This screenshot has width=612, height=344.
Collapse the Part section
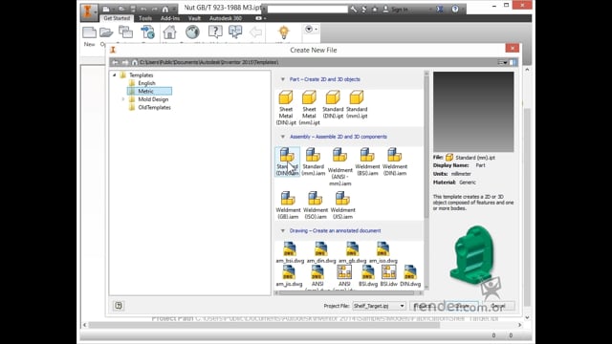(283, 79)
